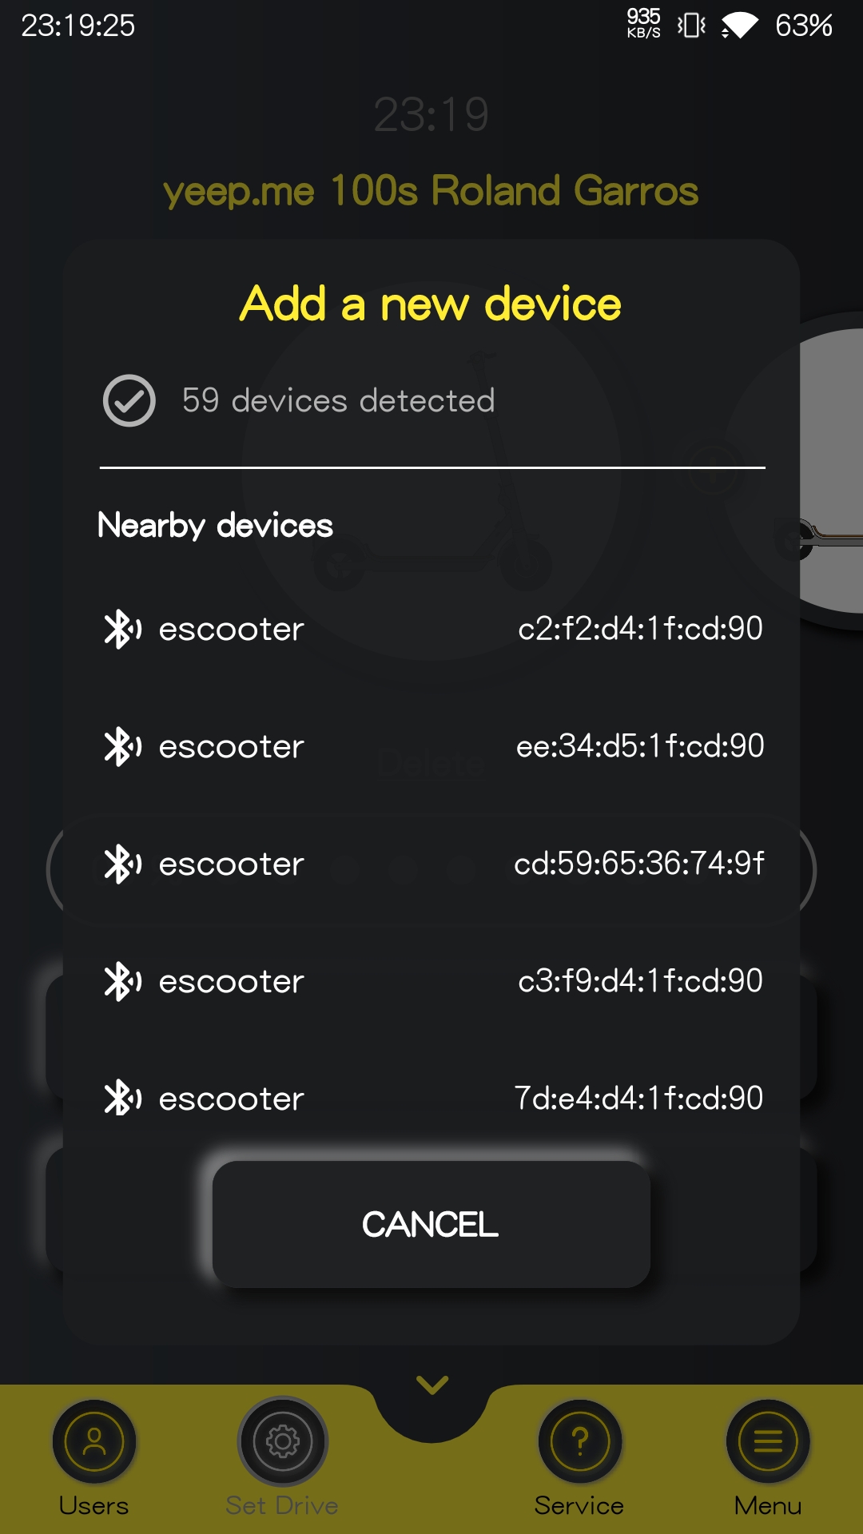Viewport: 863px width, 1534px height.
Task: Switch to the Service tab label
Action: pyautogui.click(x=579, y=1505)
